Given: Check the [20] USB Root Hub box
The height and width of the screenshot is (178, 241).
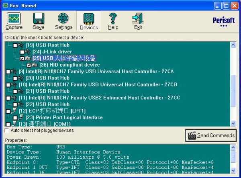Looking at the screenshot, I should 15,78.
